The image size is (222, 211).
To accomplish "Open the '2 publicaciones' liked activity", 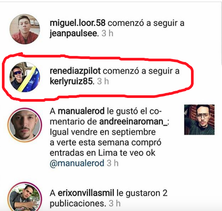I will click(109, 198).
